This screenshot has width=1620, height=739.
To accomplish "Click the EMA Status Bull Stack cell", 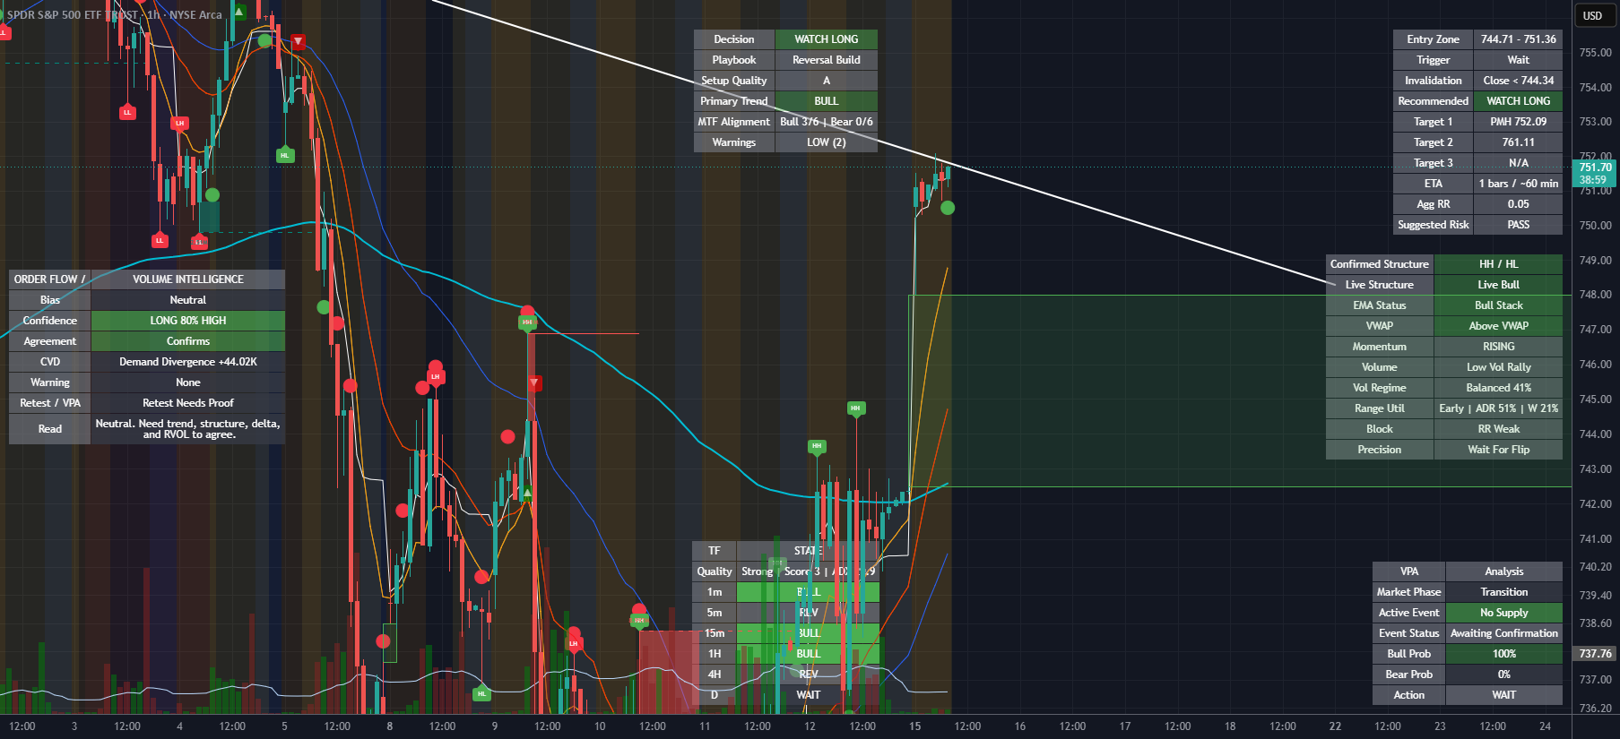I will [1498, 305].
